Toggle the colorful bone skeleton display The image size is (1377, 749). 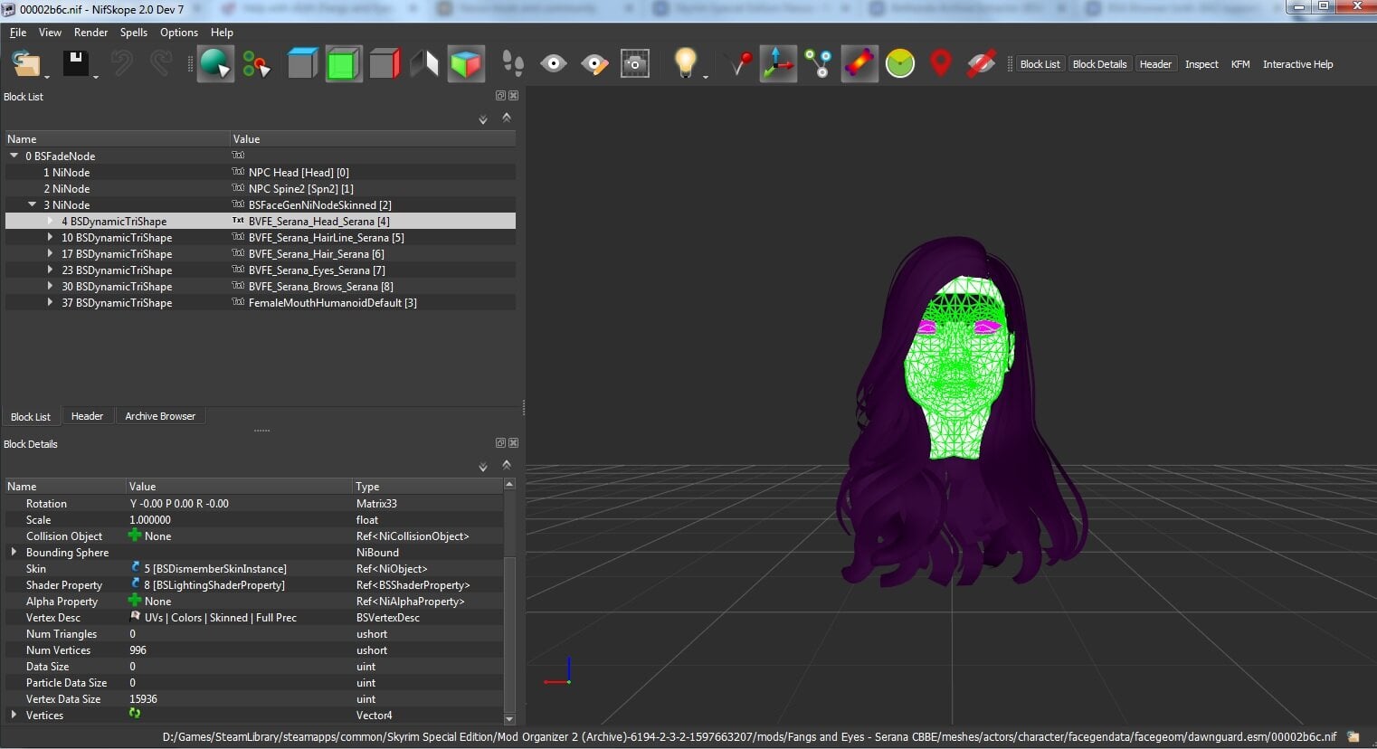click(x=859, y=64)
